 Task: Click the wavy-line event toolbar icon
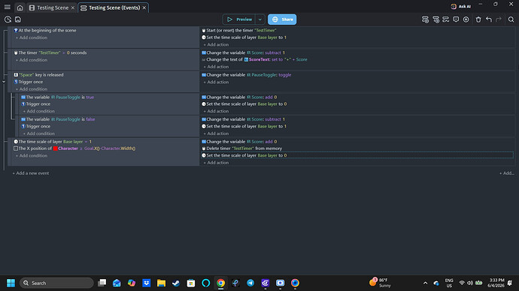[446, 19]
